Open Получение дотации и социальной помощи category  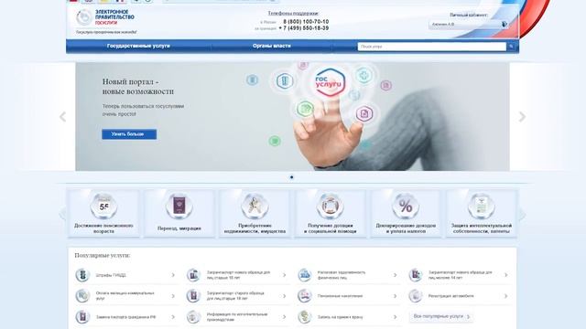click(x=330, y=213)
